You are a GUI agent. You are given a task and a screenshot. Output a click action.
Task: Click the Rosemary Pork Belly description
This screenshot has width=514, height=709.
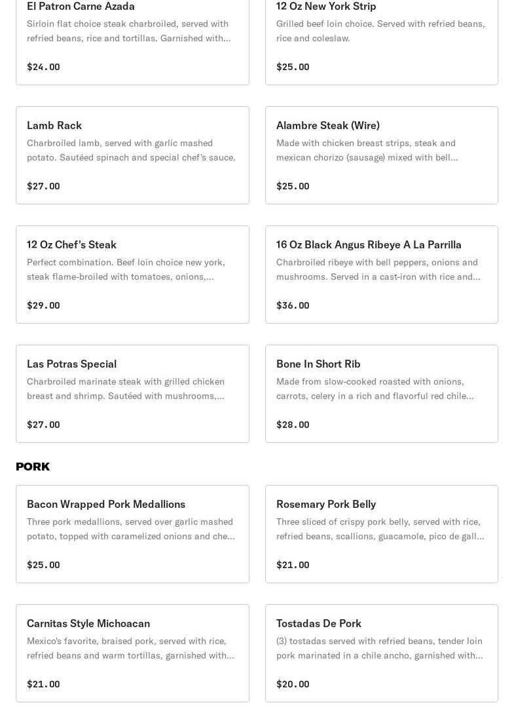pos(380,529)
